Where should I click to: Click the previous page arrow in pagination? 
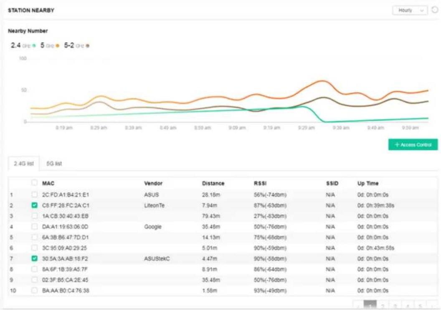(x=358, y=306)
